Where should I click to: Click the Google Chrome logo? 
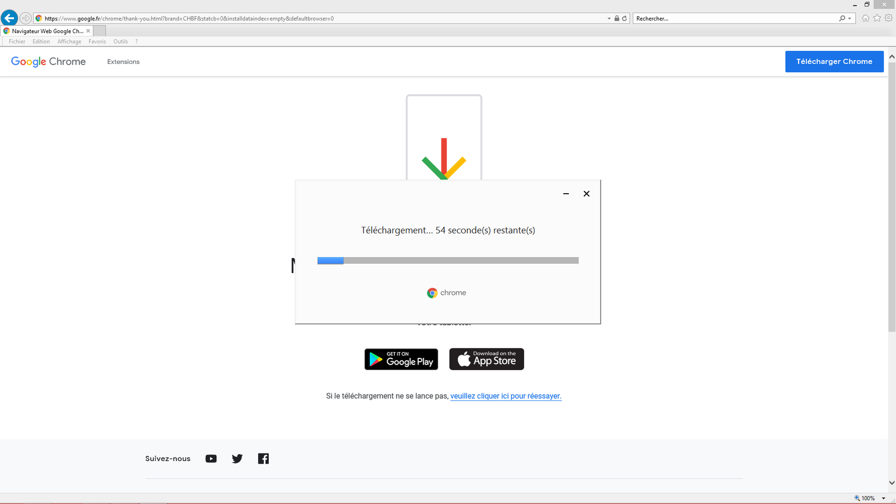(48, 62)
